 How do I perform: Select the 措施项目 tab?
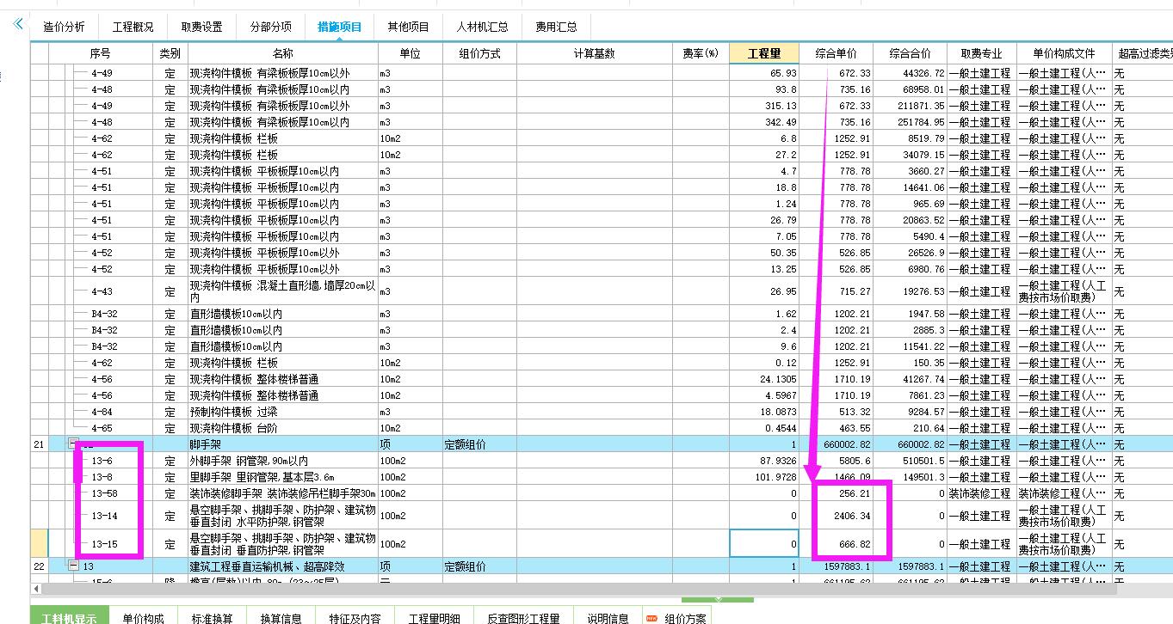click(x=340, y=27)
